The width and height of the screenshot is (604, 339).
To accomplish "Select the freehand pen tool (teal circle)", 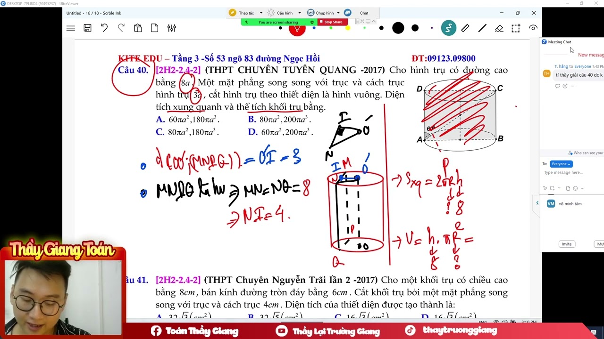I will click(449, 28).
